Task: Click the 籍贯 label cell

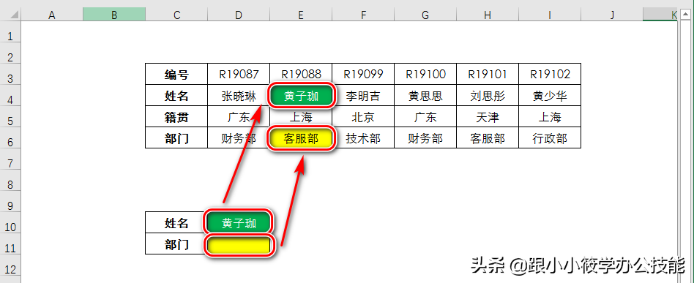Action: (x=176, y=116)
